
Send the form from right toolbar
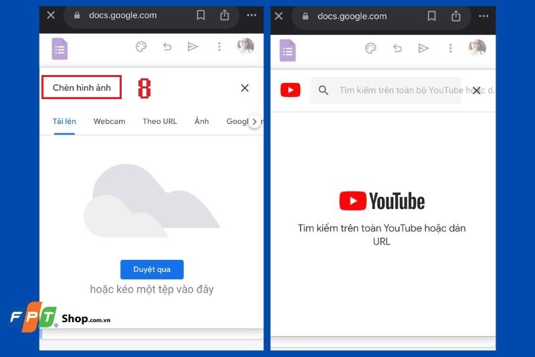(423, 48)
